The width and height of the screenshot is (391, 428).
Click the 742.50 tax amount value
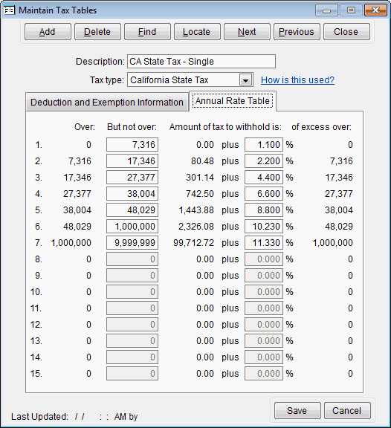click(200, 194)
